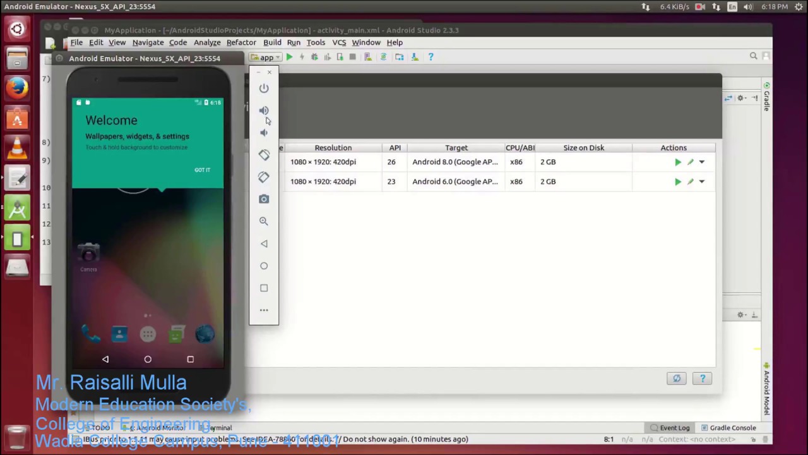
Task: Expand actions menu for Android 6.0 device
Action: [702, 182]
